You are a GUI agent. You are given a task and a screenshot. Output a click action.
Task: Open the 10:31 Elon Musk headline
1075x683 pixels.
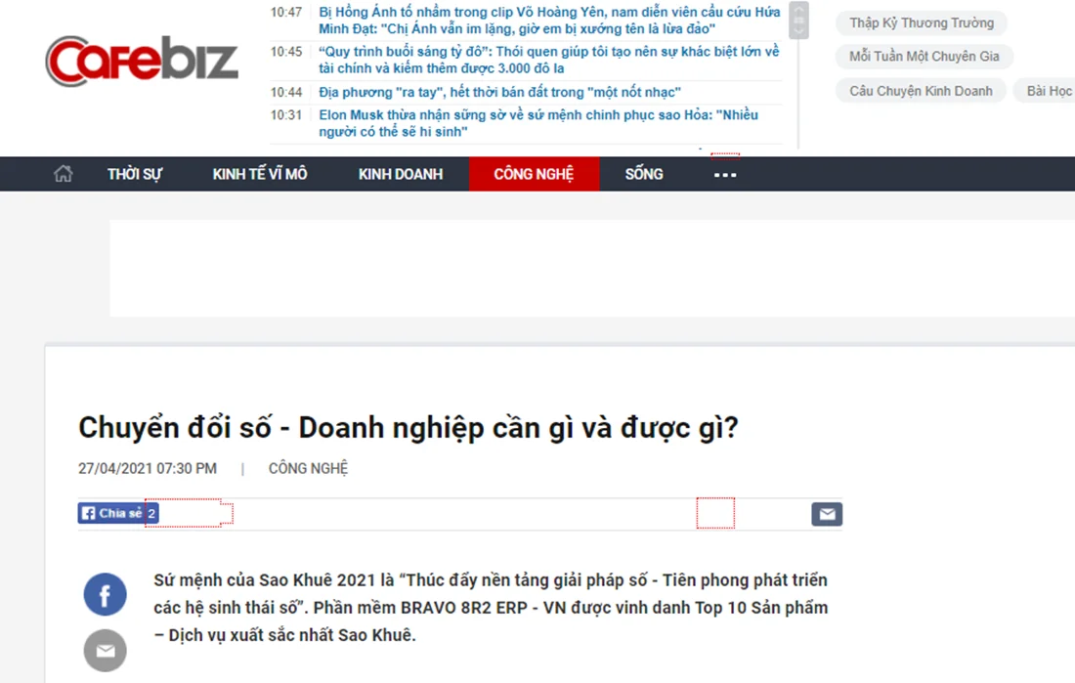(537, 123)
